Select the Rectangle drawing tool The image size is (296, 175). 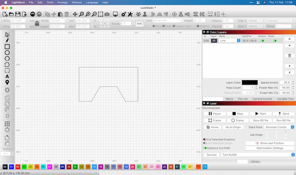click(x=7, y=47)
